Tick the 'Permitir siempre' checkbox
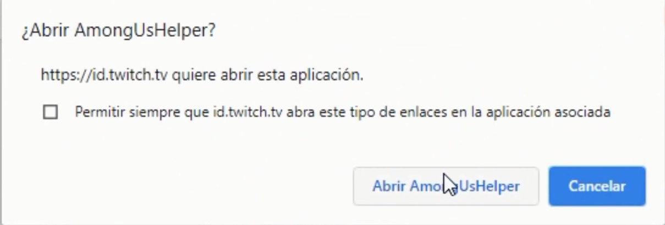The height and width of the screenshot is (225, 665). pos(51,113)
